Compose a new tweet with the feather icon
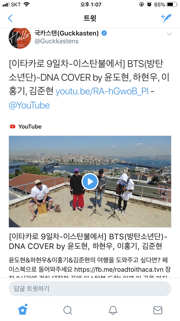This screenshot has width=180, height=321. [x=166, y=18]
